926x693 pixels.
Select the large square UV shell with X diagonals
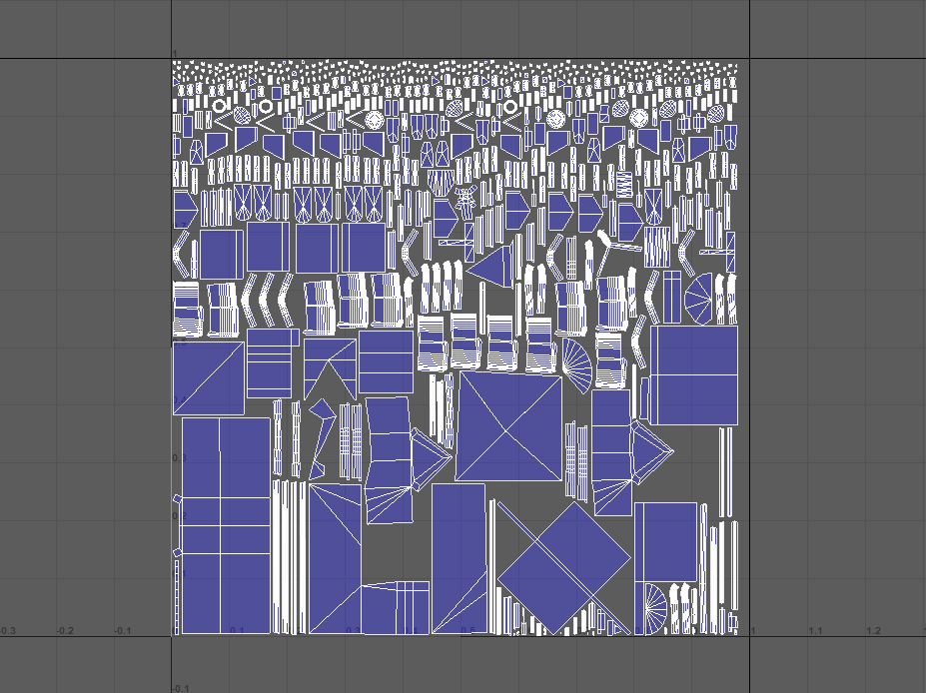(508, 426)
